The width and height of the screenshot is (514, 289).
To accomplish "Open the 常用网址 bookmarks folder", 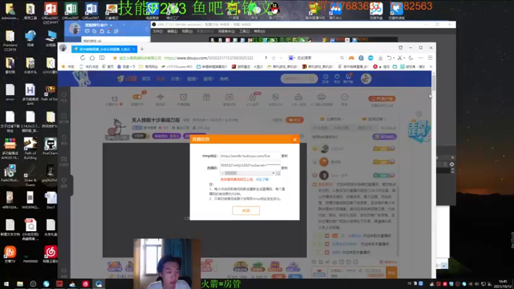I will click(x=148, y=67).
